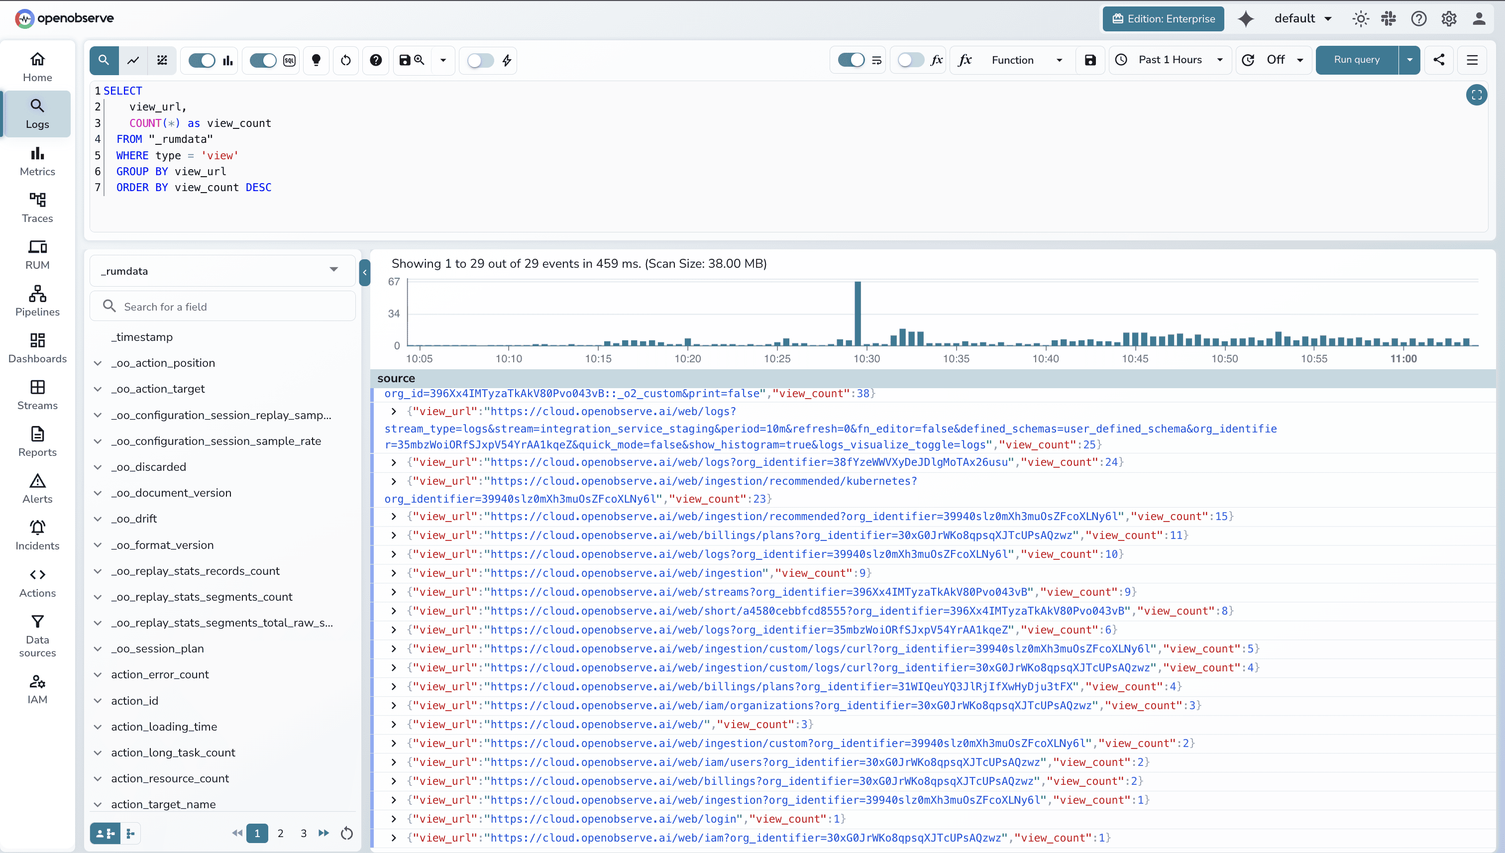
Task: Enable the fx function editor toggle
Action: [910, 60]
